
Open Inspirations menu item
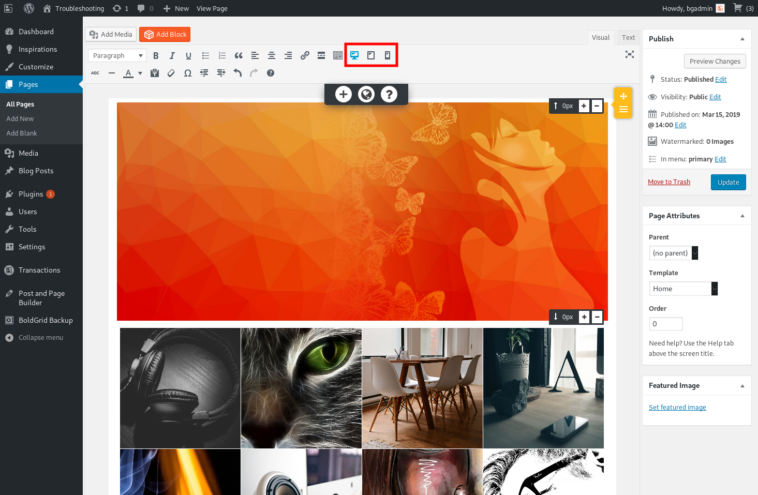click(x=41, y=49)
